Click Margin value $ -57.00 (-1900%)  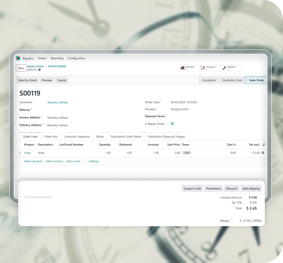(x=251, y=221)
